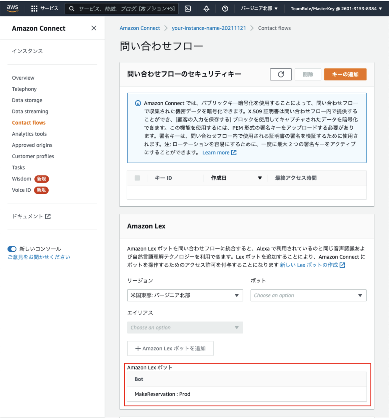
Task: Open the エイリアス Choose an option dropdown
Action: [185, 327]
